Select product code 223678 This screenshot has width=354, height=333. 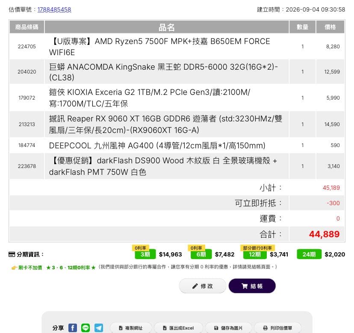click(x=27, y=166)
